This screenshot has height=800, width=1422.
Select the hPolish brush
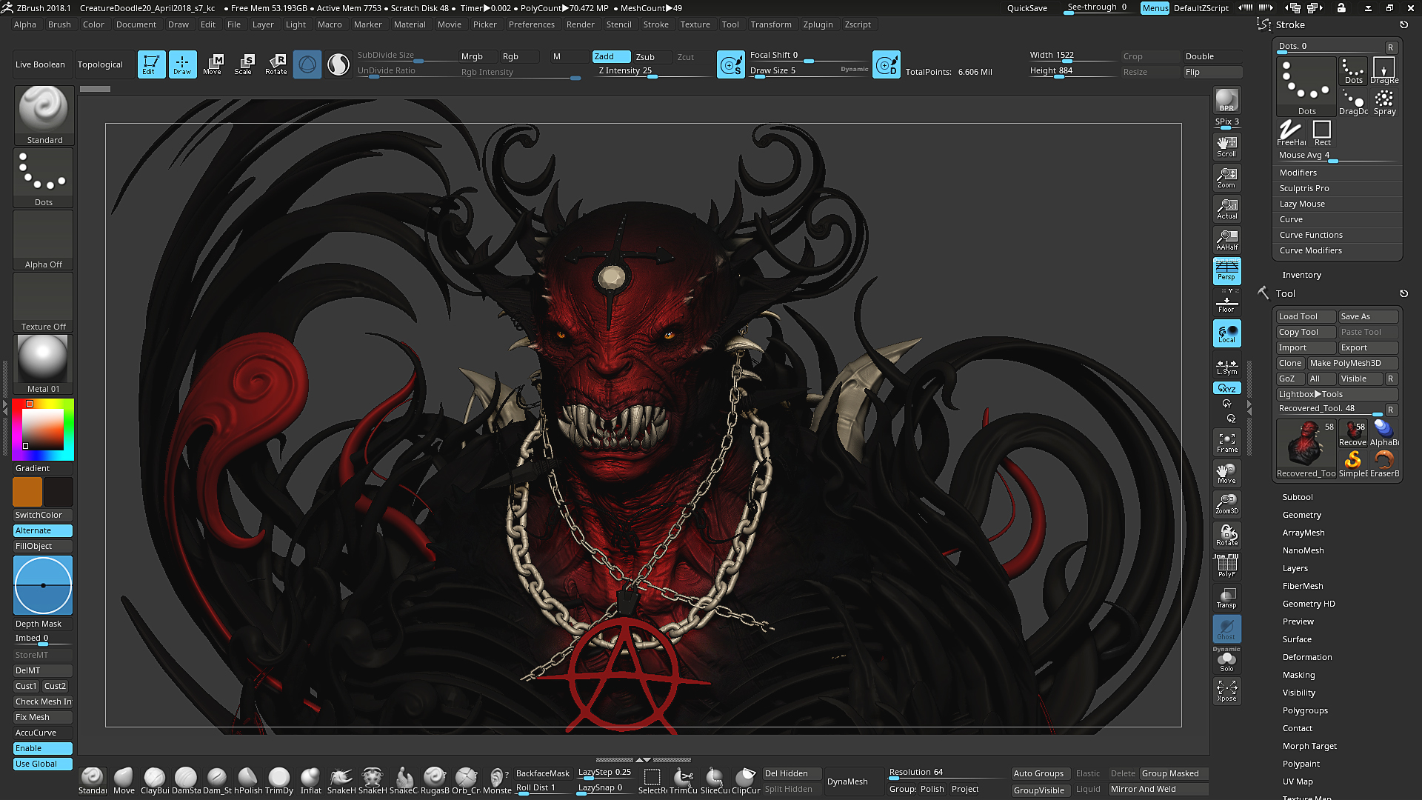click(248, 781)
